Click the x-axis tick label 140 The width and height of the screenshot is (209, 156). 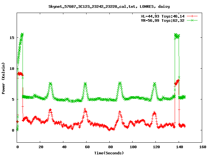[179, 147]
